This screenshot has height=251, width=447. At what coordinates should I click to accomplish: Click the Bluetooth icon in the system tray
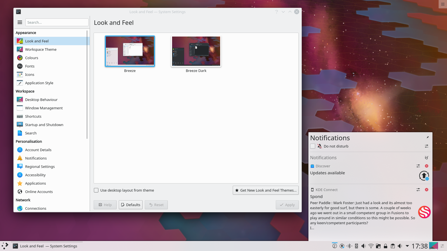click(349, 246)
